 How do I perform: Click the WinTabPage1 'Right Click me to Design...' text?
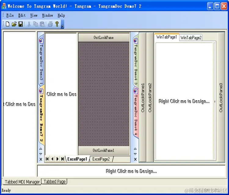pyautogui.click(x=184, y=101)
